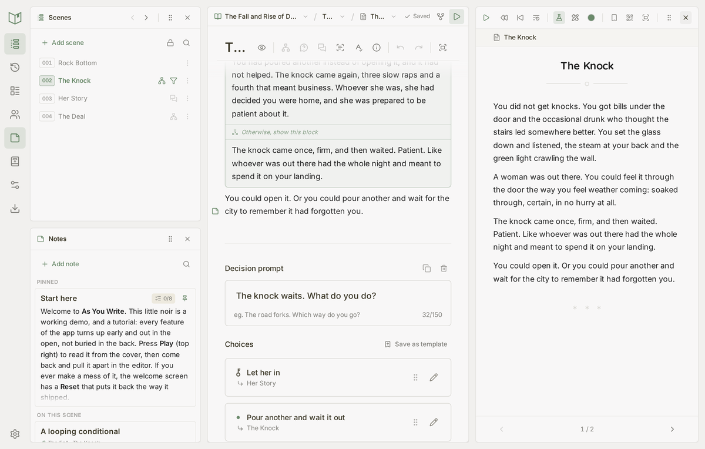Viewport: 705px width, 449px height.
Task: Copy the decision prompt
Action: coord(427,268)
